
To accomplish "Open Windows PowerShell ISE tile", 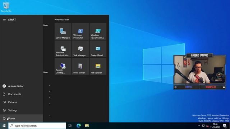I will [x=98, y=31].
